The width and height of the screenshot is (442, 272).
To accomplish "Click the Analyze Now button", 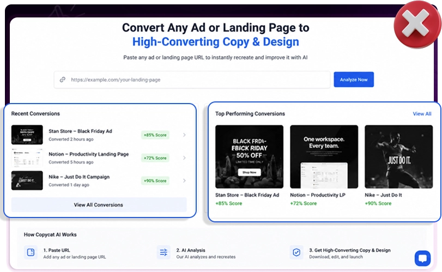I will 354,80.
